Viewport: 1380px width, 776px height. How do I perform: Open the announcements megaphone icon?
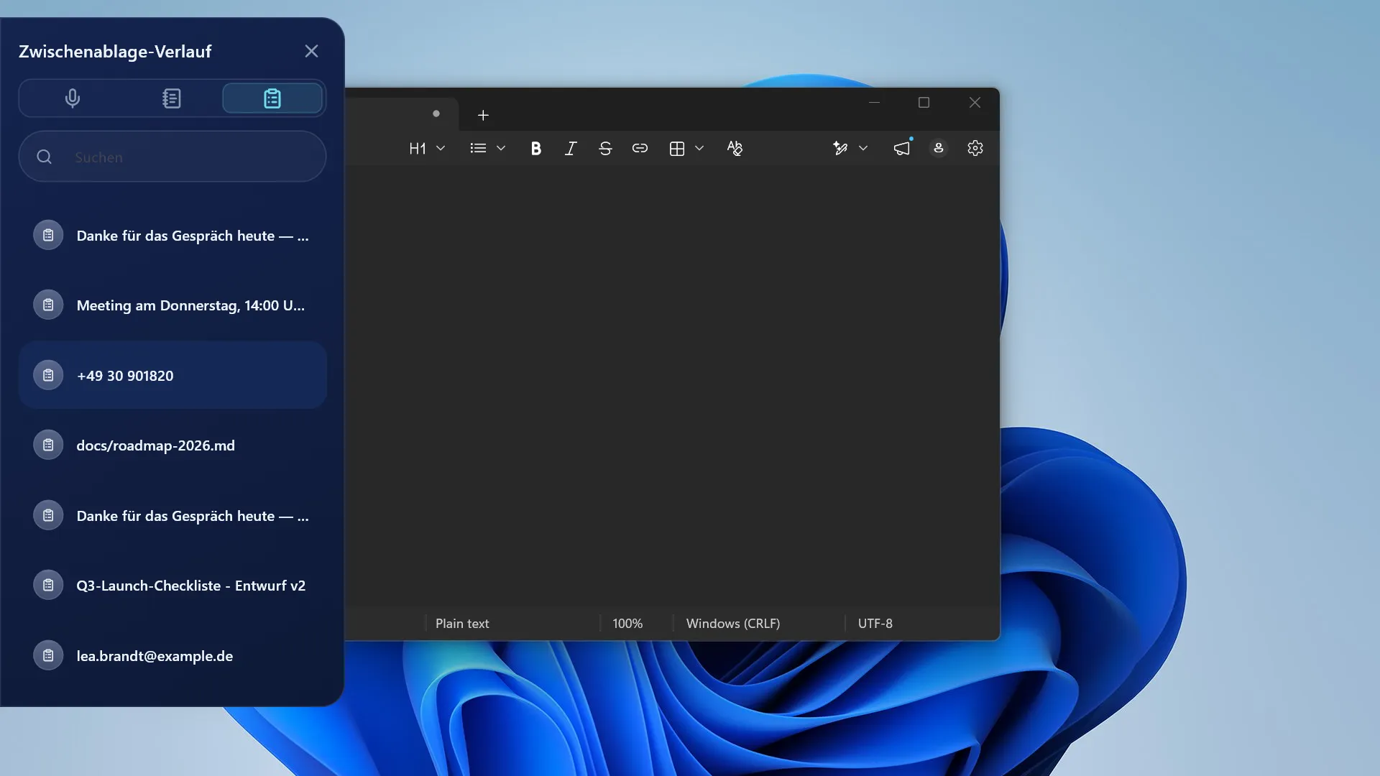pyautogui.click(x=902, y=148)
